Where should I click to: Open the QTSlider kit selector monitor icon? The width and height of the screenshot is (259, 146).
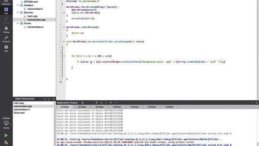6,123
